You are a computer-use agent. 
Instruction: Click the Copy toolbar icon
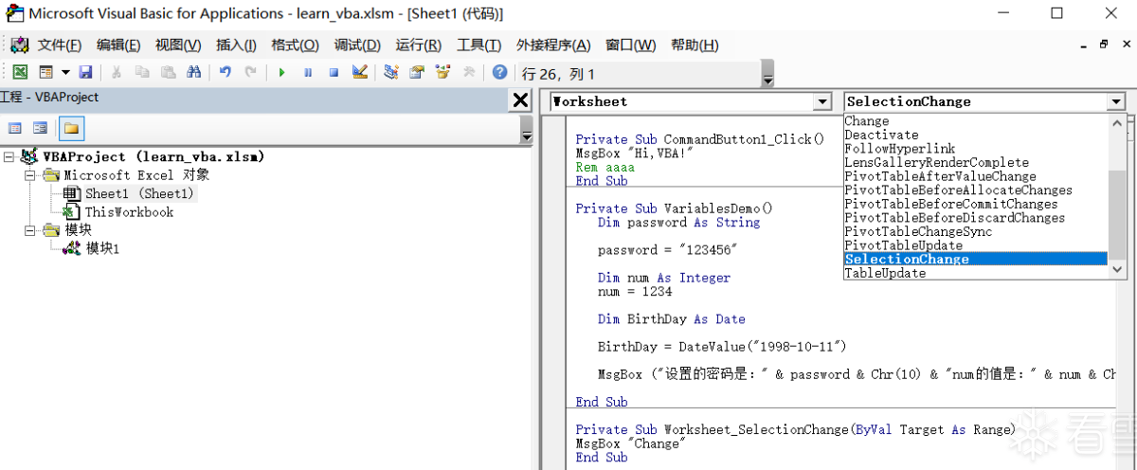pyautogui.click(x=142, y=73)
